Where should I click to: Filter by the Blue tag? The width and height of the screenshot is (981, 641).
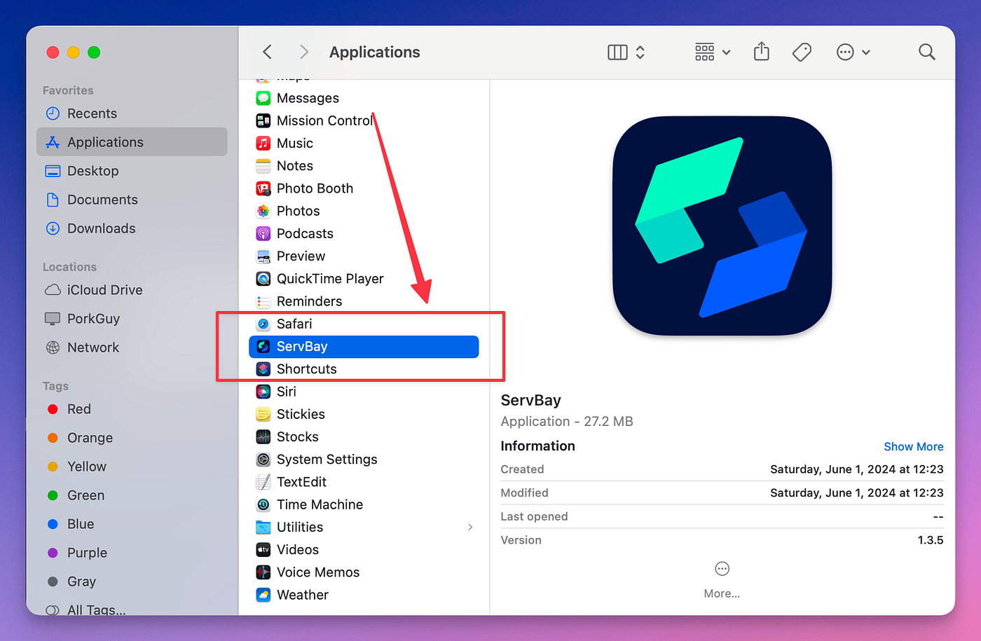coord(132,524)
